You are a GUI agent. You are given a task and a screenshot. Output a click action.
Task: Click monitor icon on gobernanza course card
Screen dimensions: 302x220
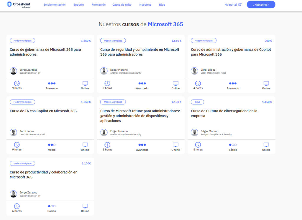(x=85, y=83)
